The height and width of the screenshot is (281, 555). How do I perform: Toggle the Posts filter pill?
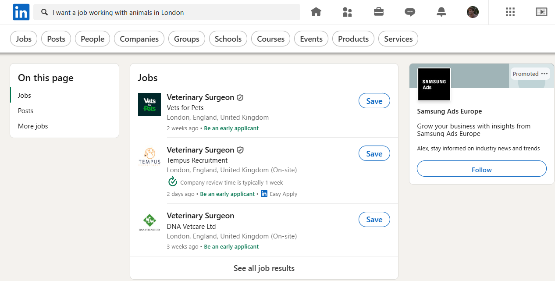coord(56,39)
